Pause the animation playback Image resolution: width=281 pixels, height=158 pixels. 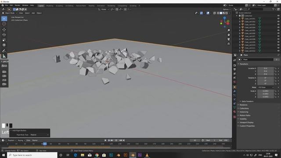point(116,140)
